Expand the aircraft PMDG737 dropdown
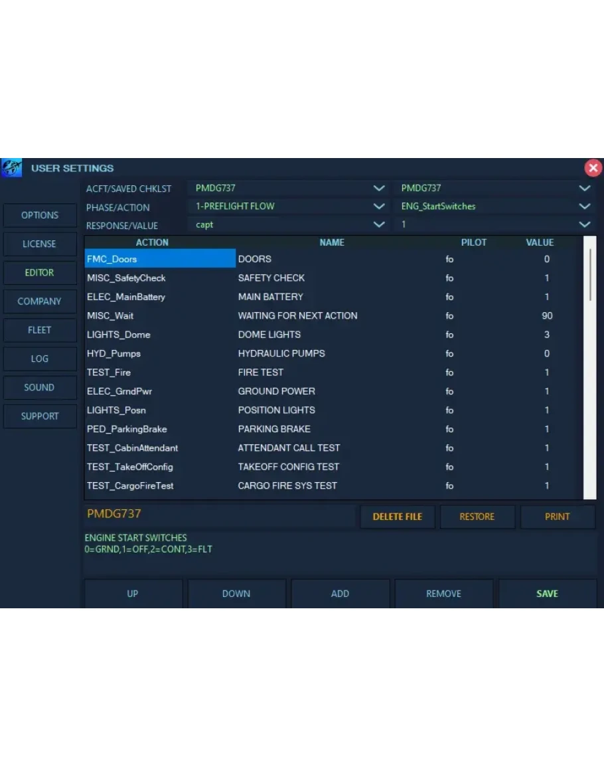 pos(379,189)
